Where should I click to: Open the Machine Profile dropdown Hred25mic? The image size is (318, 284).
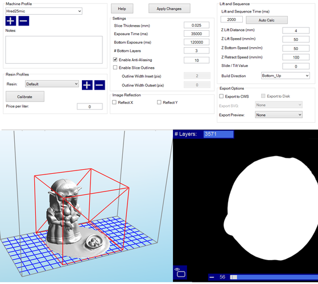[44, 11]
